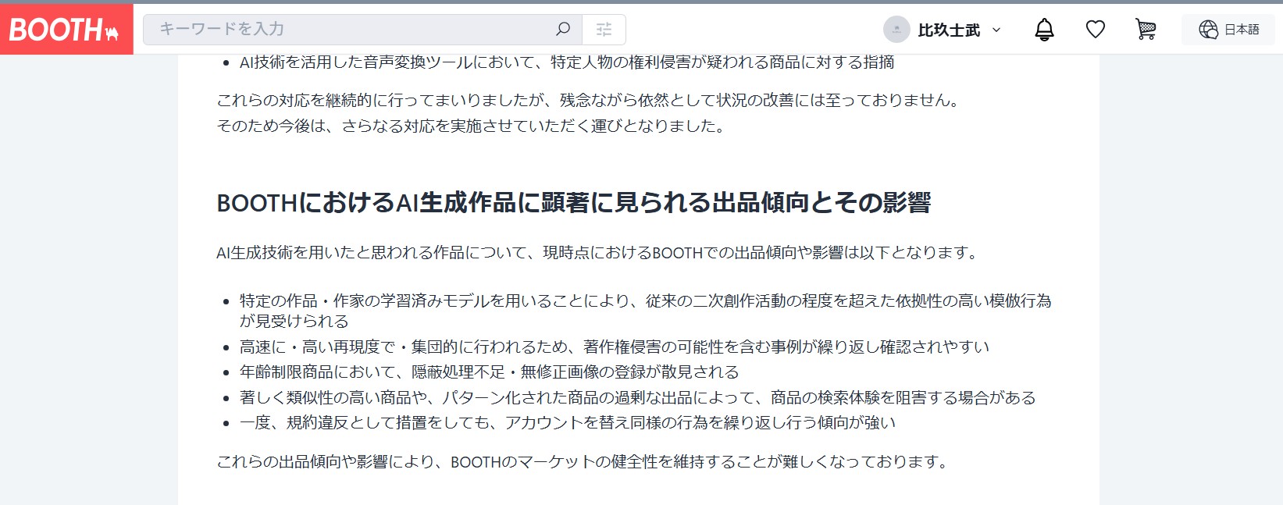
Task: Open the 日本語 language selector
Action: tap(1228, 30)
